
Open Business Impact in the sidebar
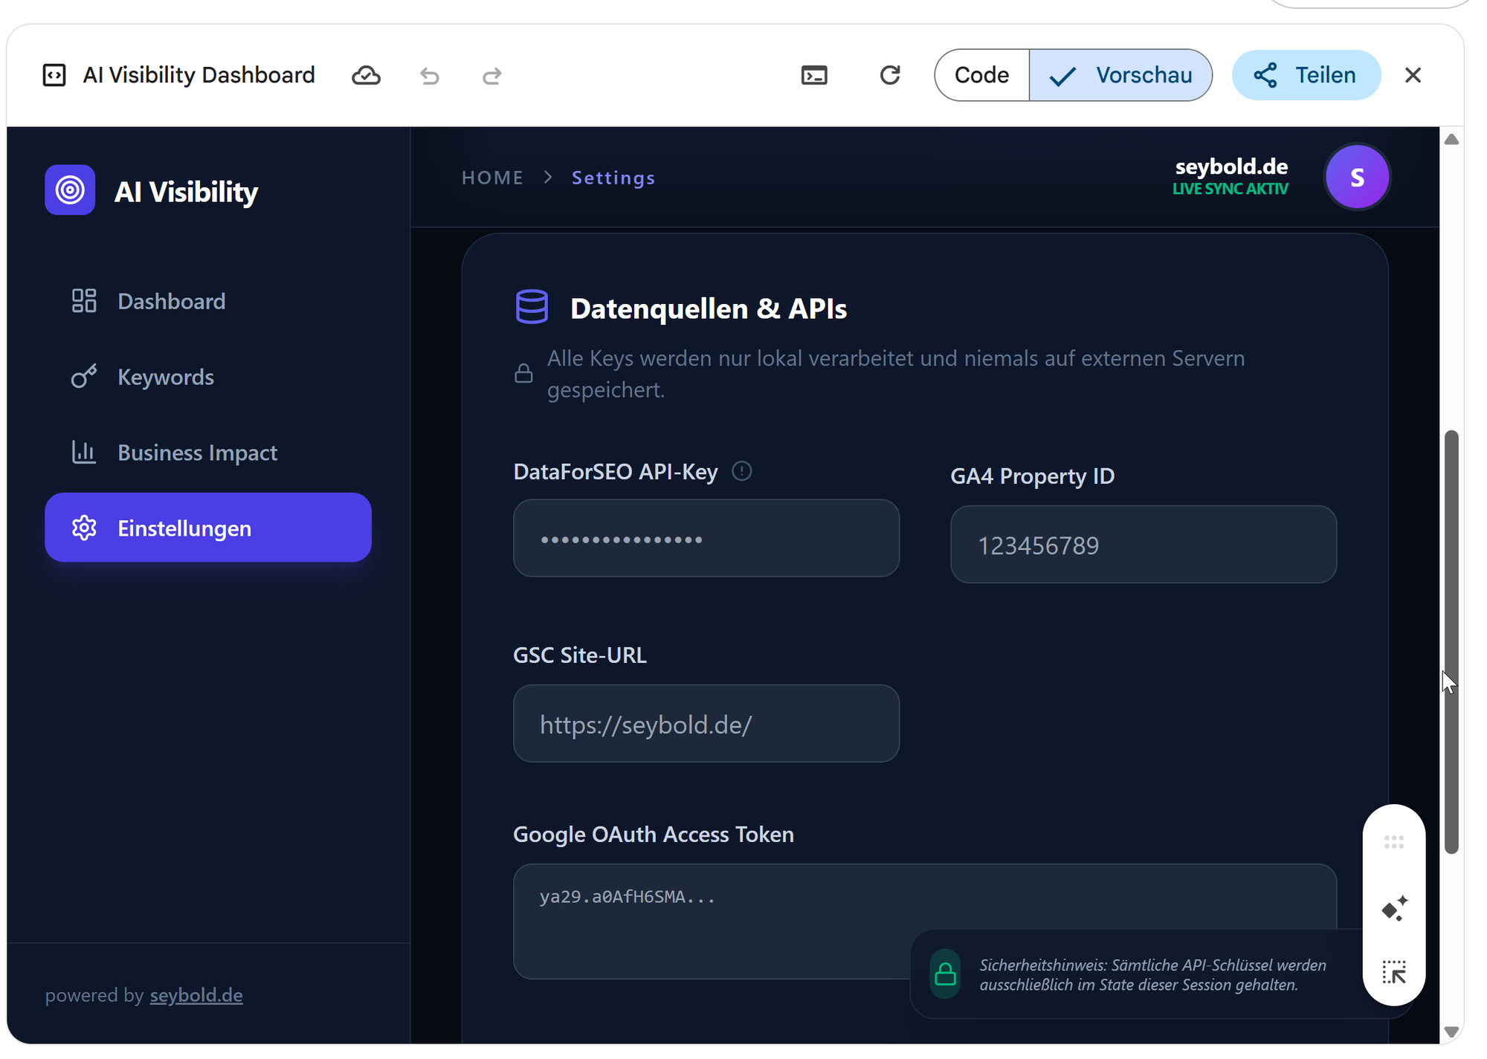point(208,453)
